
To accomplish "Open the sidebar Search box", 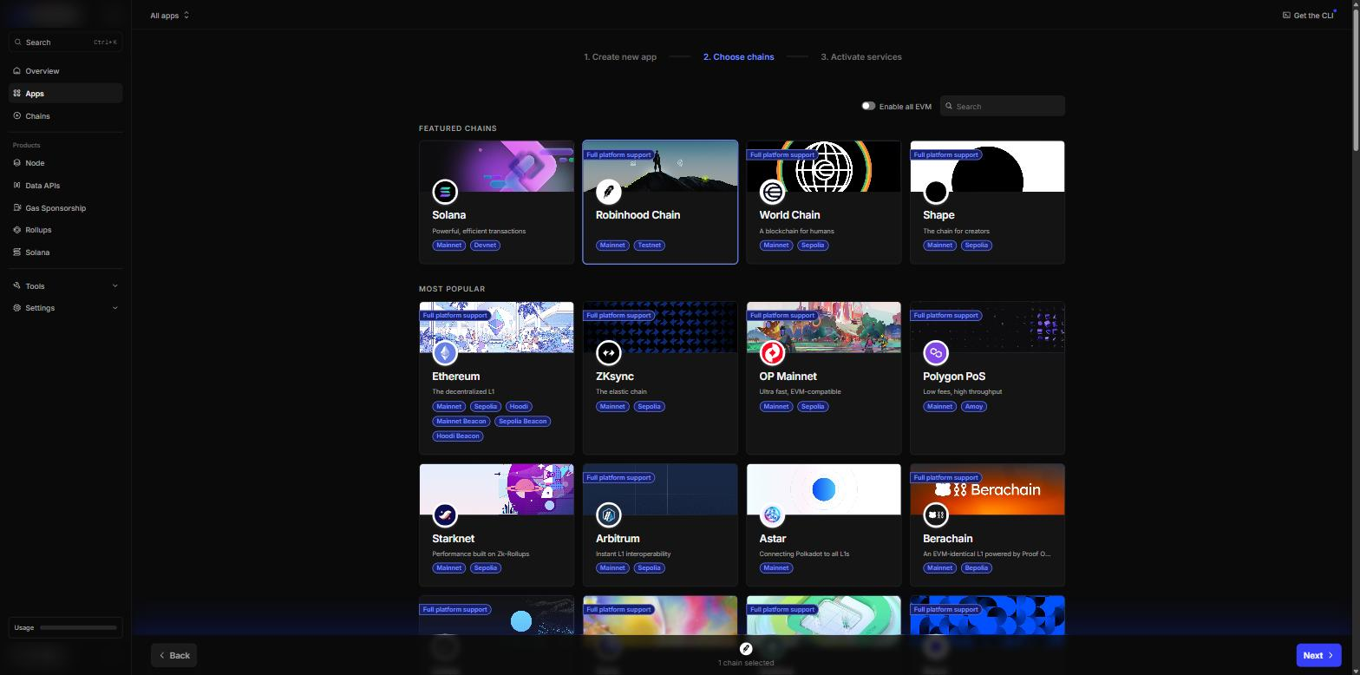I will [65, 42].
